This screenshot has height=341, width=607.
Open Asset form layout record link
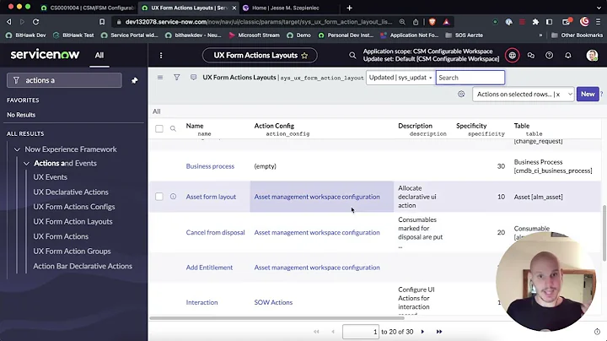211,197
